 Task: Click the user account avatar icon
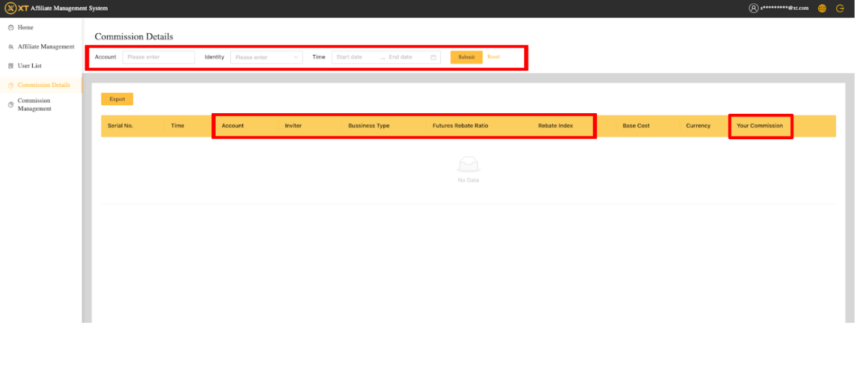click(753, 8)
